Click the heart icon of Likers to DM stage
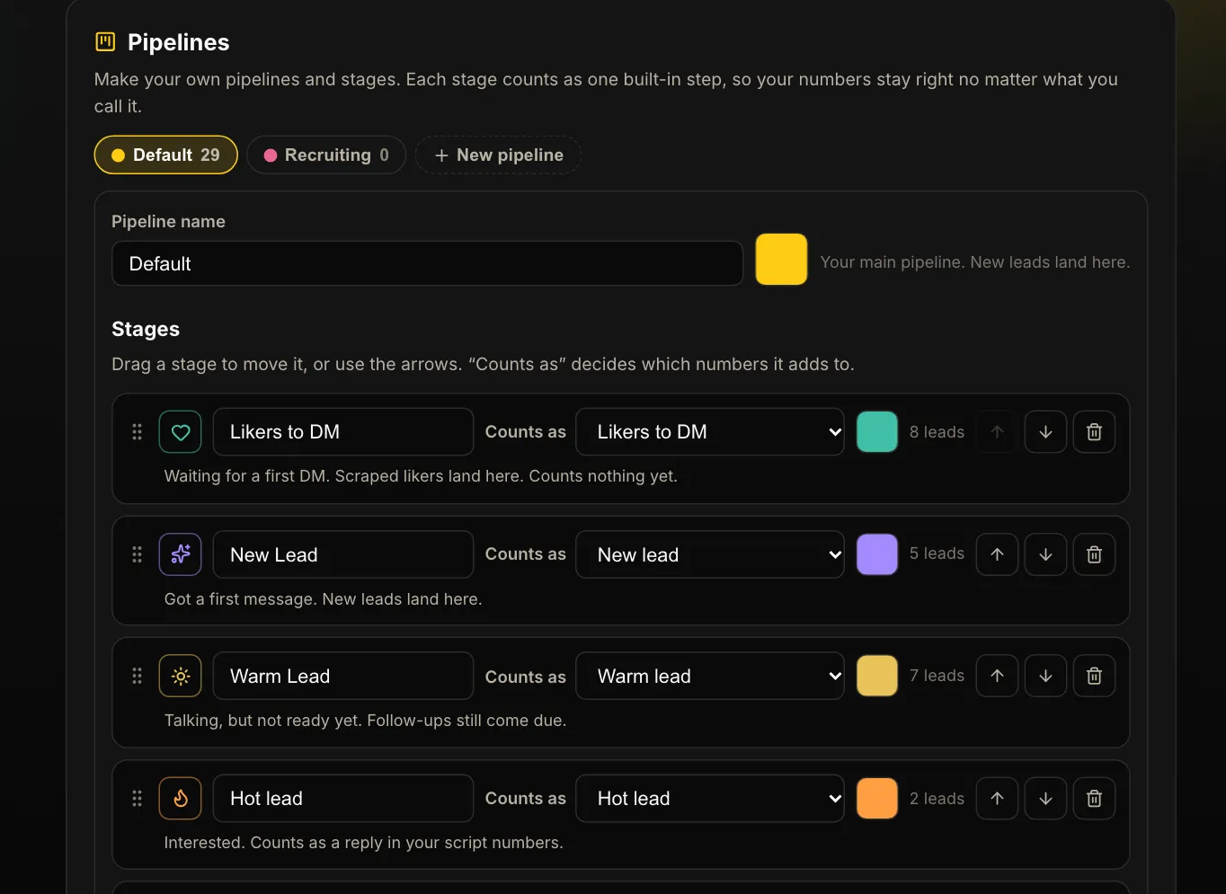 coord(180,432)
